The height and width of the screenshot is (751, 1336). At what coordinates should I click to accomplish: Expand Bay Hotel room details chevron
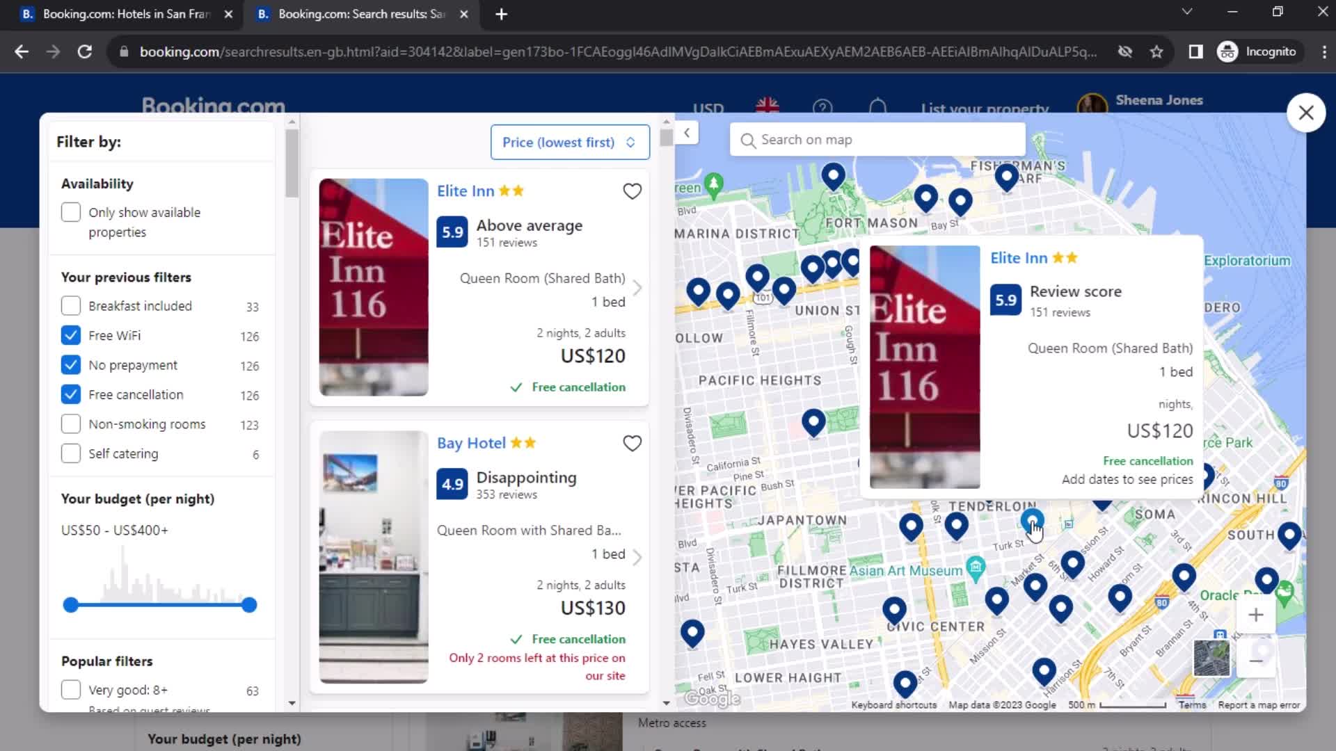[x=637, y=557]
